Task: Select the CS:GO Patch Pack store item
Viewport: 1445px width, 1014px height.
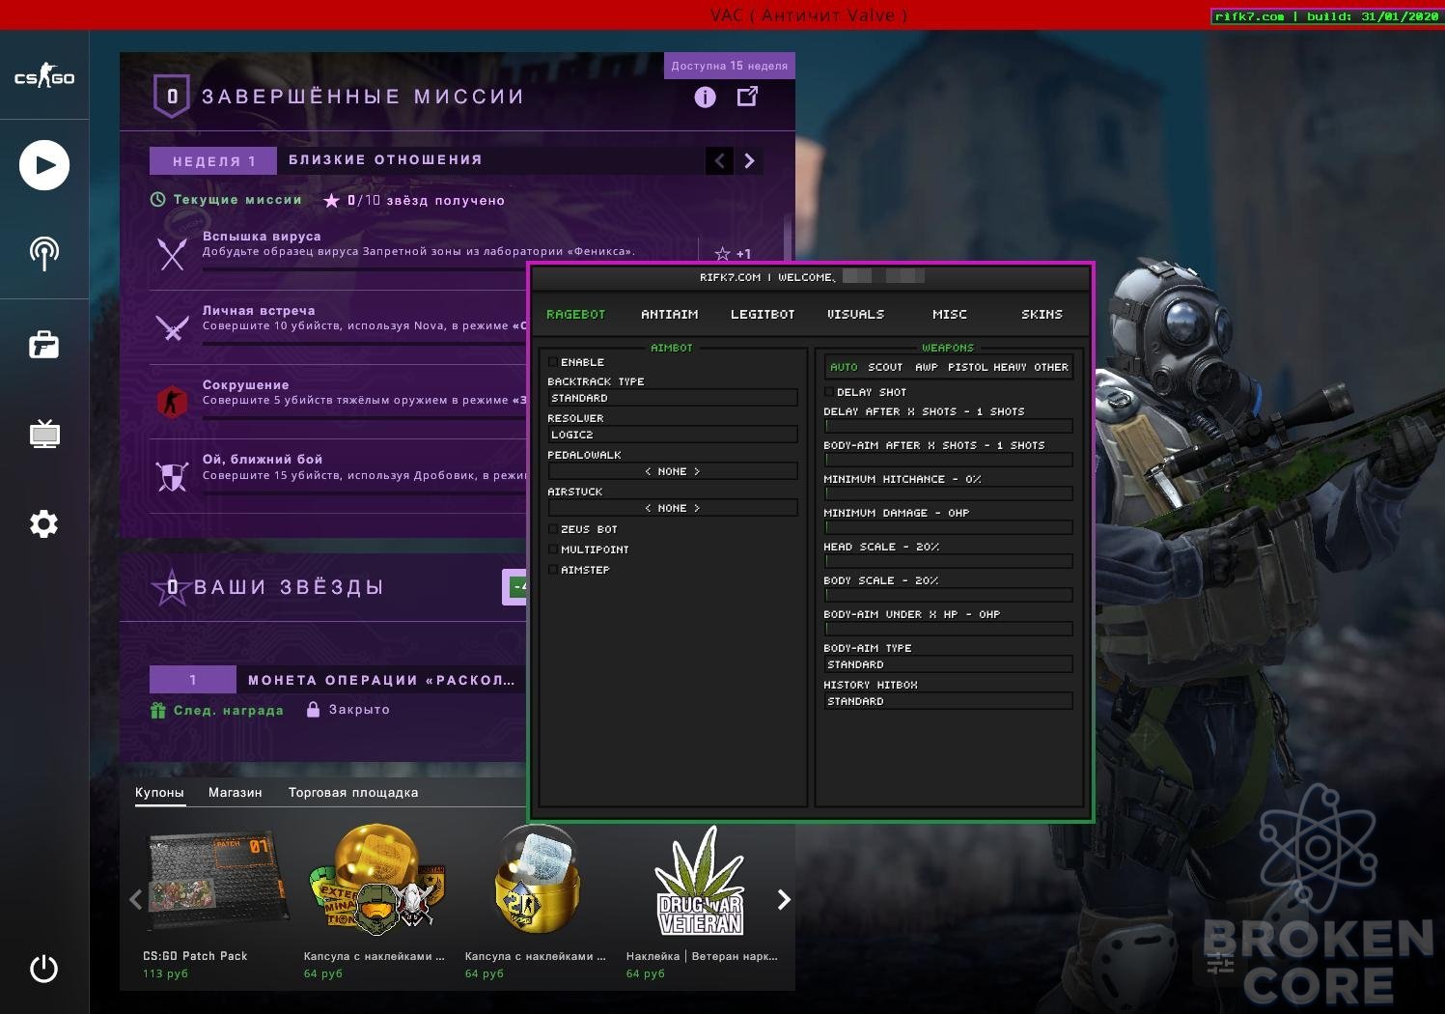Action: 216,903
